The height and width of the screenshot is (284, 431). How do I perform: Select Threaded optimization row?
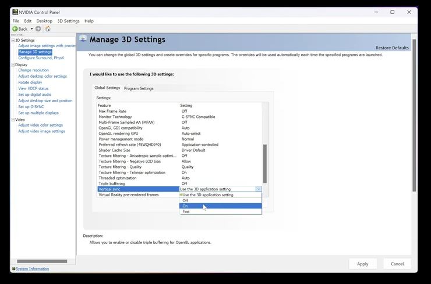[179, 178]
